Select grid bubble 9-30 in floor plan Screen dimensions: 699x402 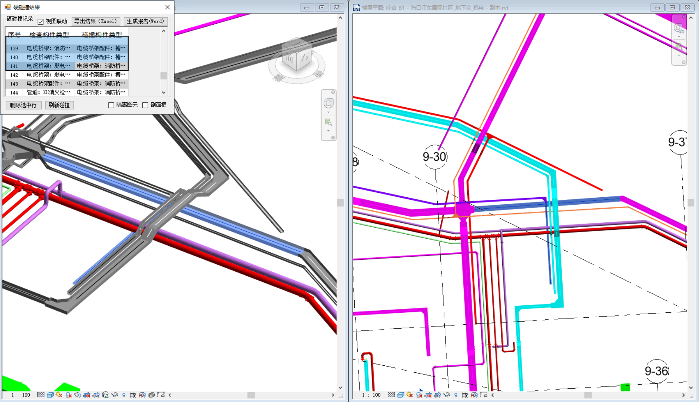(435, 157)
